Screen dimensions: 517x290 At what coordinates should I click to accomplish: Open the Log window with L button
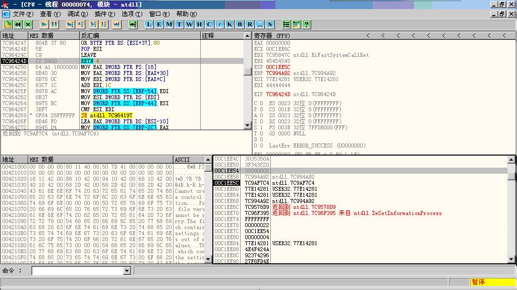[x=149, y=24]
